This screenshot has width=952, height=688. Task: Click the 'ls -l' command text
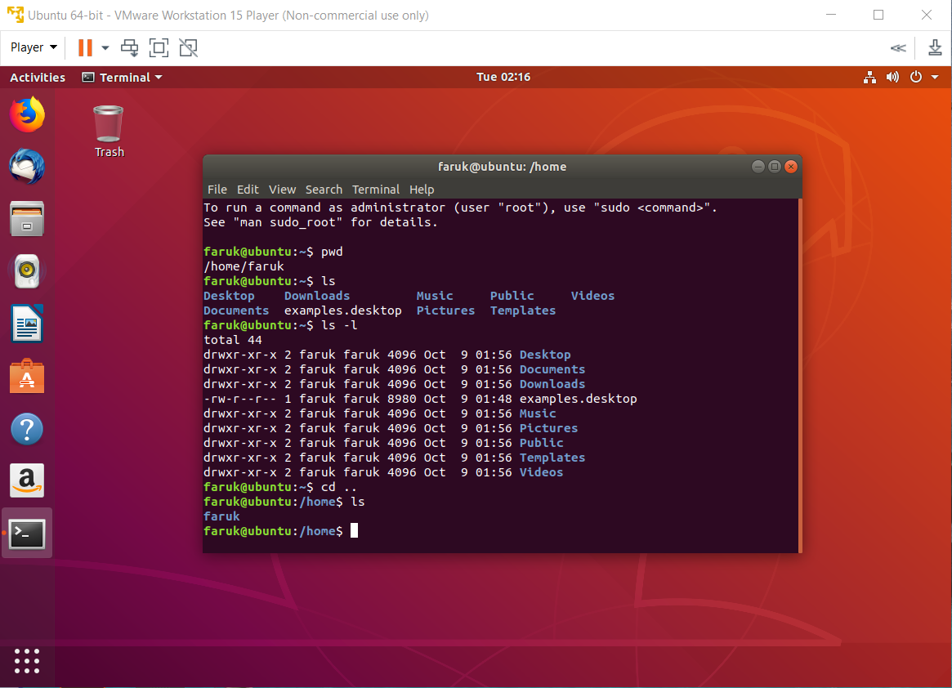coord(339,325)
